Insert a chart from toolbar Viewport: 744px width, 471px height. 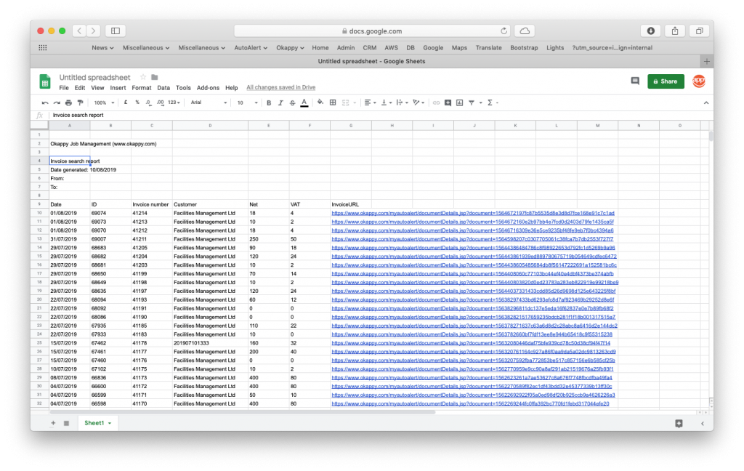pos(459,102)
